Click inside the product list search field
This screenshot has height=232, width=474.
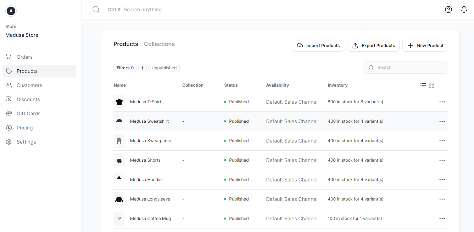tap(405, 67)
